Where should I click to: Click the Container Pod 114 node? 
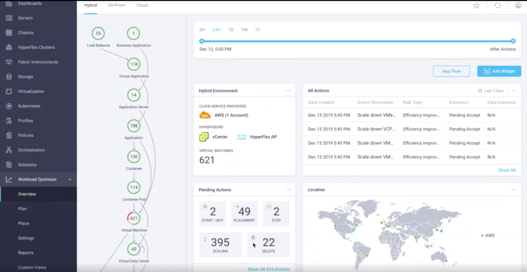pyautogui.click(x=134, y=187)
